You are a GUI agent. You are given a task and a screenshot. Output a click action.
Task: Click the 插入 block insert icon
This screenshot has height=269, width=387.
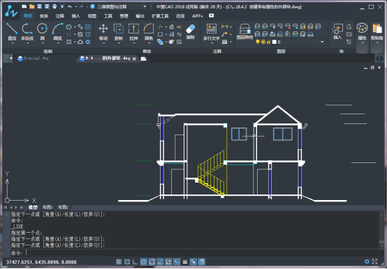[x=337, y=31]
